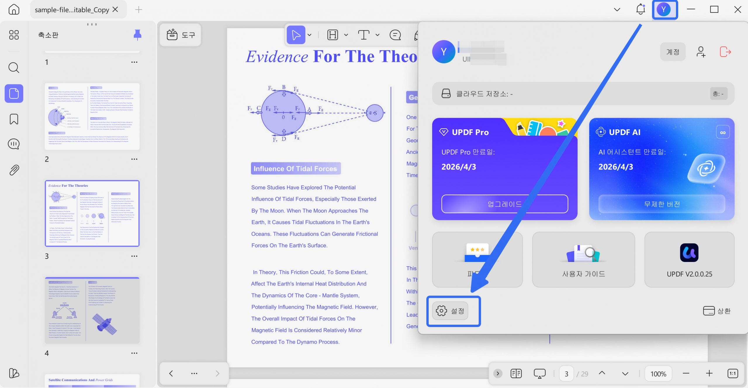Click the add account icon

click(x=701, y=52)
